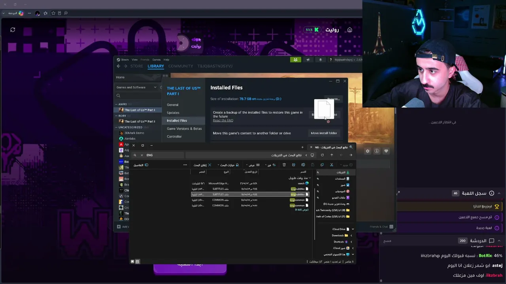
Task: Collapse the RORY collection
Action: pyautogui.click(x=116, y=116)
